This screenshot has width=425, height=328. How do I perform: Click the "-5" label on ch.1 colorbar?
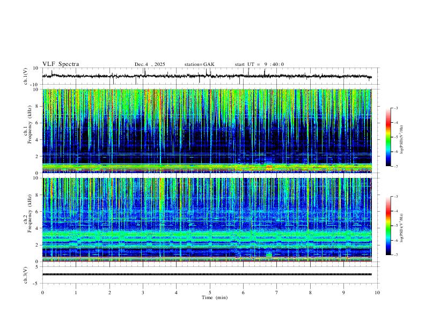[395, 137]
